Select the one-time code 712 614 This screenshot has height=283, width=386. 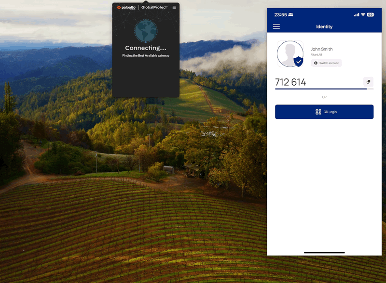[x=292, y=82]
